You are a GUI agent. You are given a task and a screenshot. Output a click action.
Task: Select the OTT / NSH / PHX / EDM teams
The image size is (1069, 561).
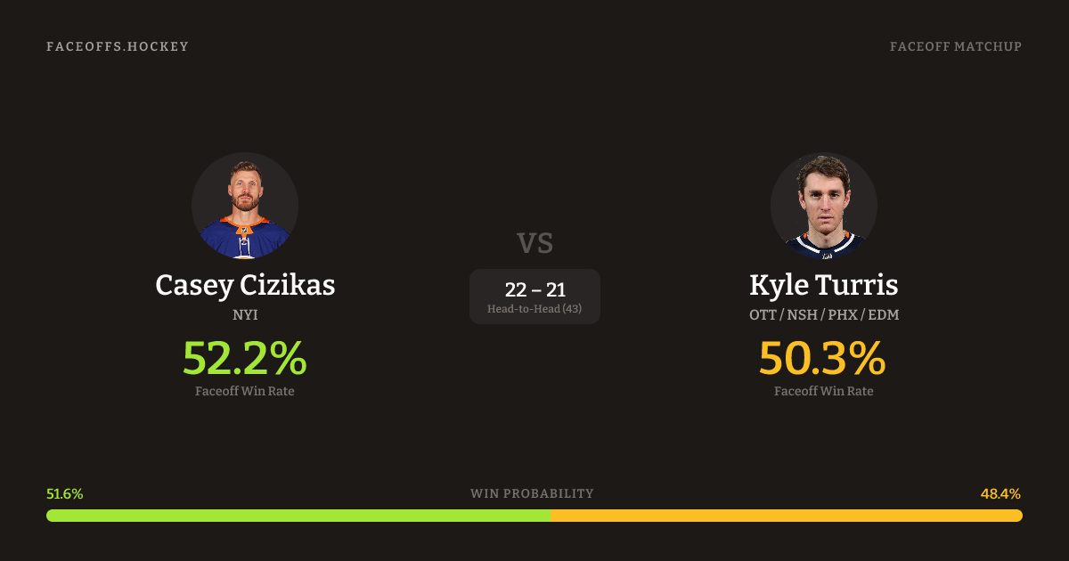click(824, 314)
